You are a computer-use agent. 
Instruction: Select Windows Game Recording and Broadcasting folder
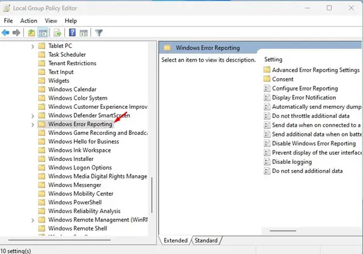97,133
